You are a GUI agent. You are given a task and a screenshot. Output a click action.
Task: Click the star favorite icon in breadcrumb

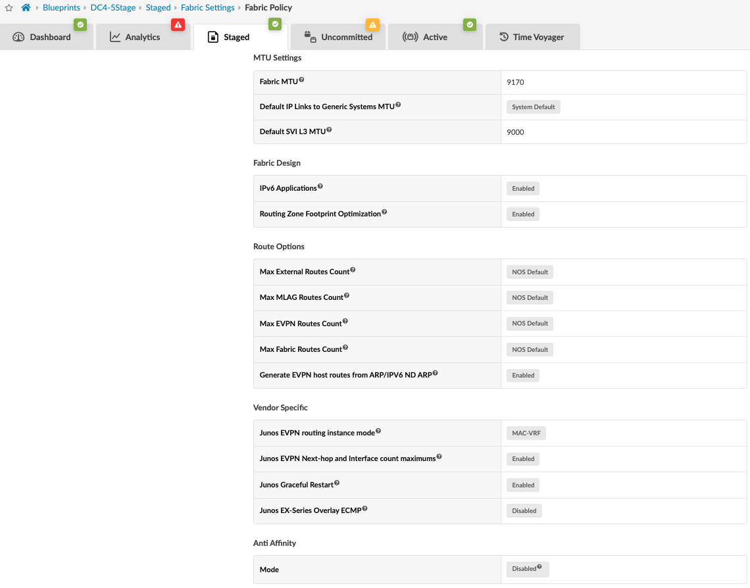click(x=9, y=8)
